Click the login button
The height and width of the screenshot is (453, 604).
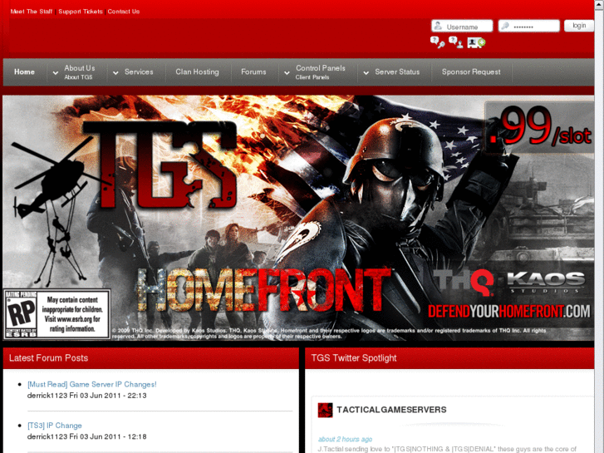[579, 26]
